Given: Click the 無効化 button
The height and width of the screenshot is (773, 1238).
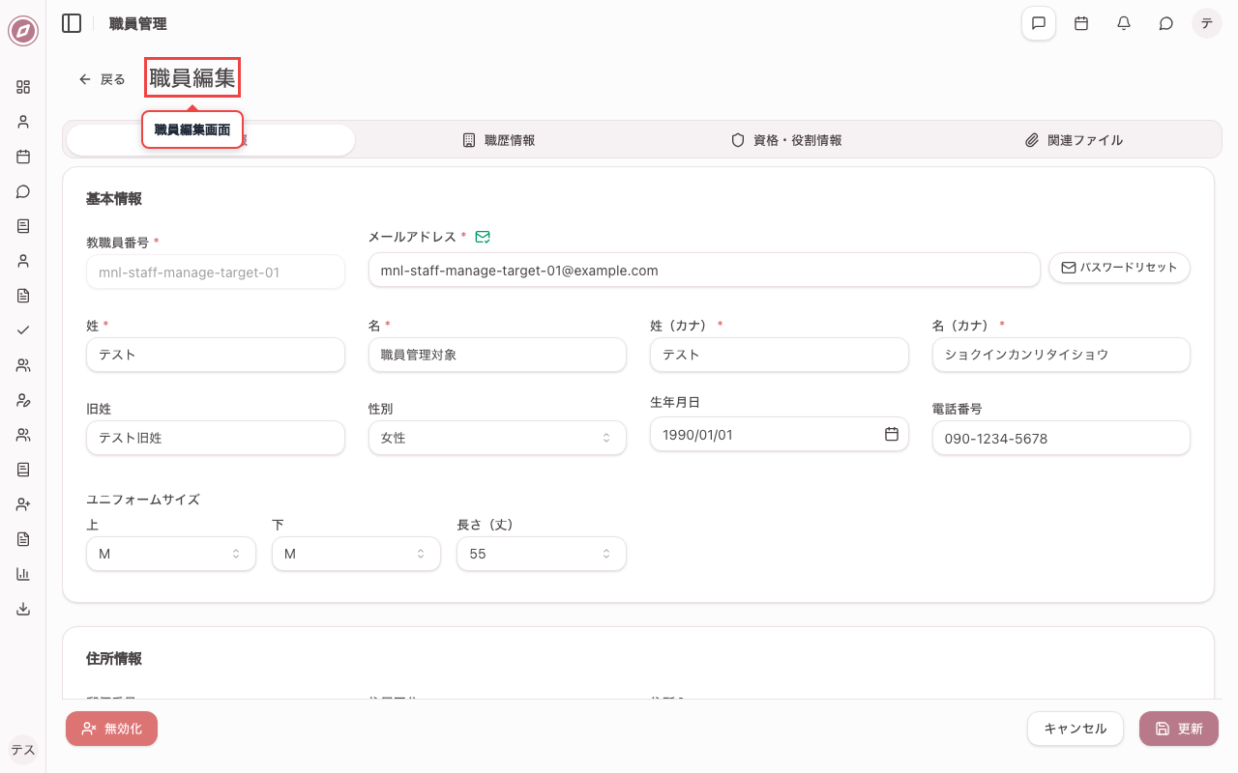Looking at the screenshot, I should [111, 729].
